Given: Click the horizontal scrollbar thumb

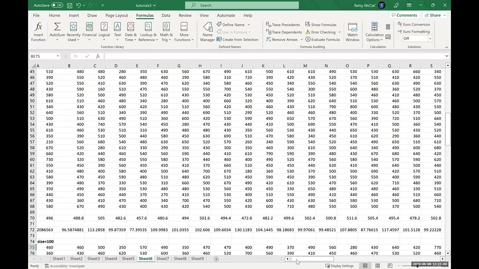Looking at the screenshot, I should pyautogui.click(x=312, y=259).
